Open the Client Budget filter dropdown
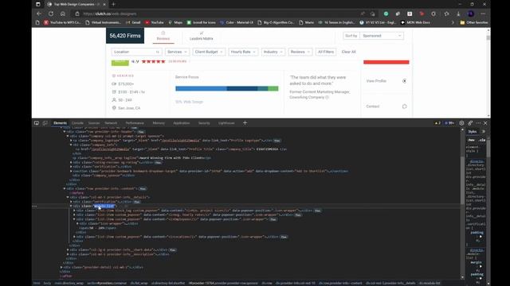 pos(209,52)
